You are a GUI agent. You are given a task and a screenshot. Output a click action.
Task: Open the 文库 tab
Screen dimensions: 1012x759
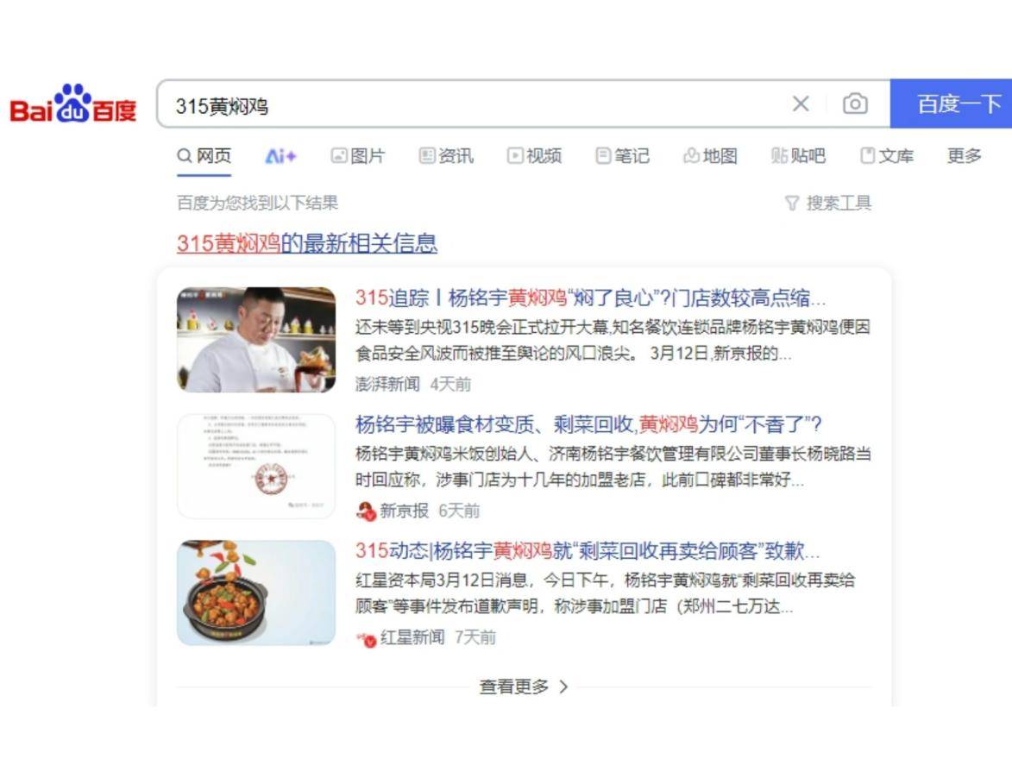pyautogui.click(x=887, y=155)
